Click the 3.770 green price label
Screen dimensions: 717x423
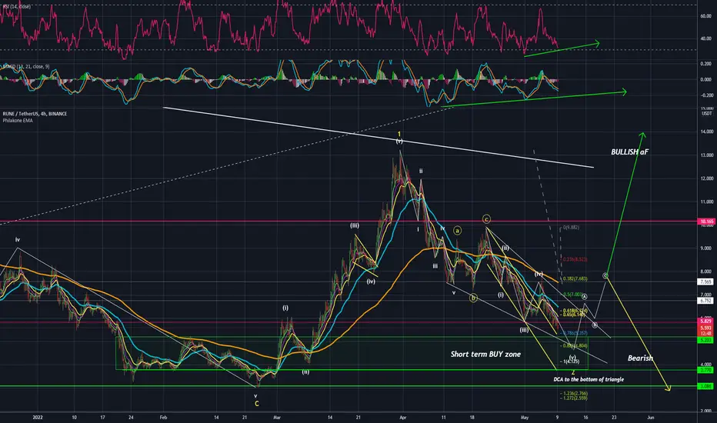[705, 370]
